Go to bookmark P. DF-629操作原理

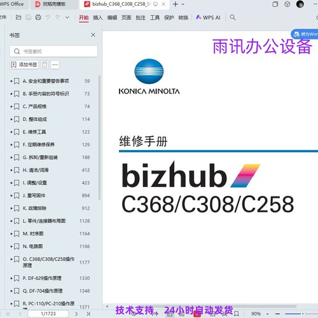[42, 278]
